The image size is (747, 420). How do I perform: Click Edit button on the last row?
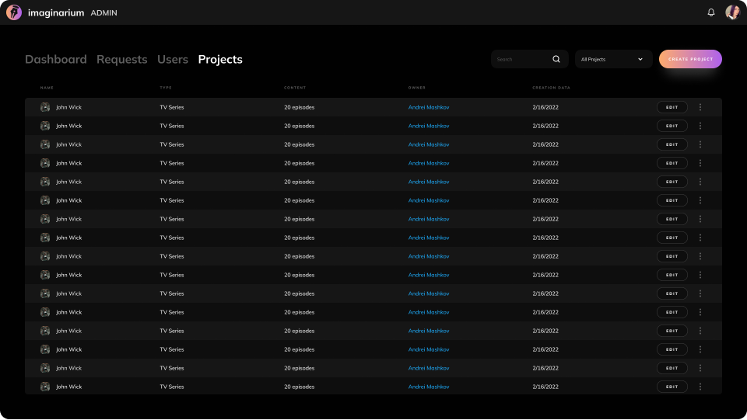coord(672,387)
